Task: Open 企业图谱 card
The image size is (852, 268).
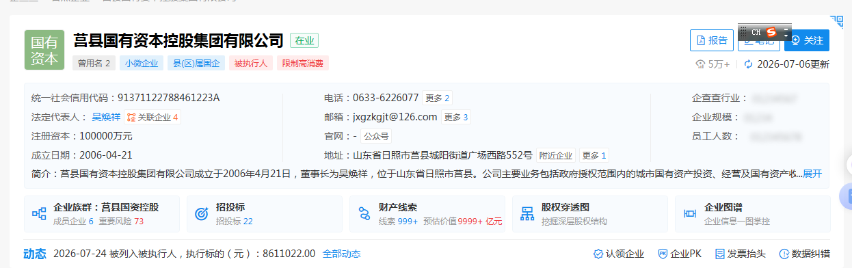Action: 752,213
